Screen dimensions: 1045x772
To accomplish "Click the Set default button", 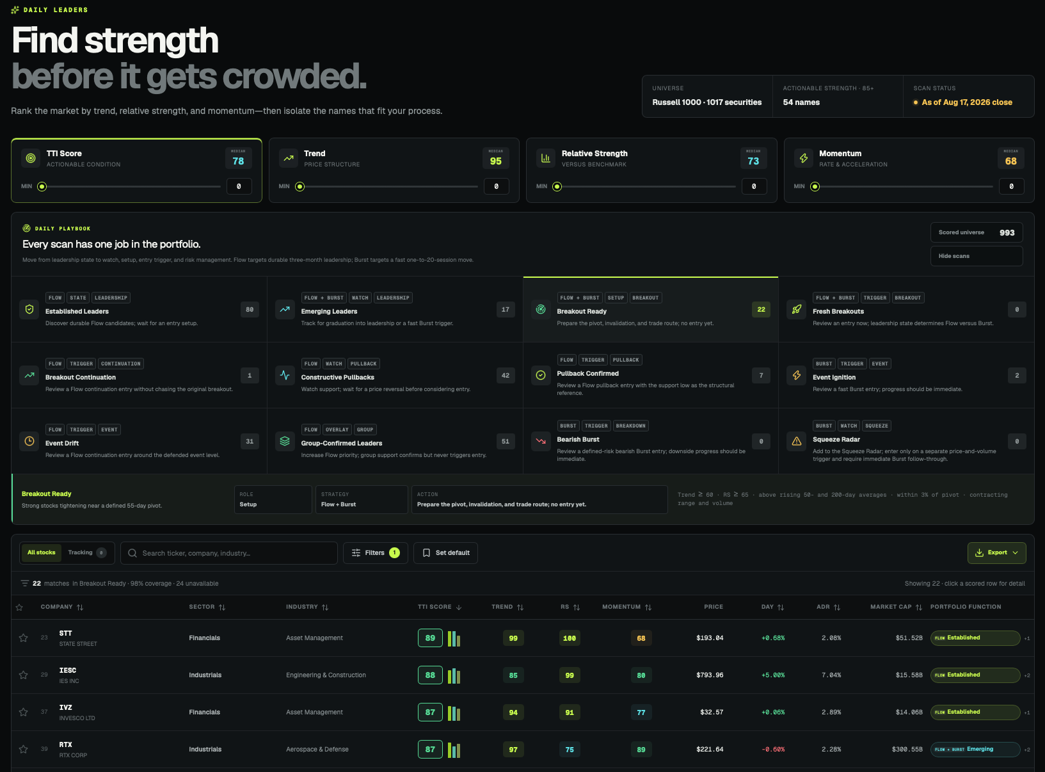I will (446, 553).
